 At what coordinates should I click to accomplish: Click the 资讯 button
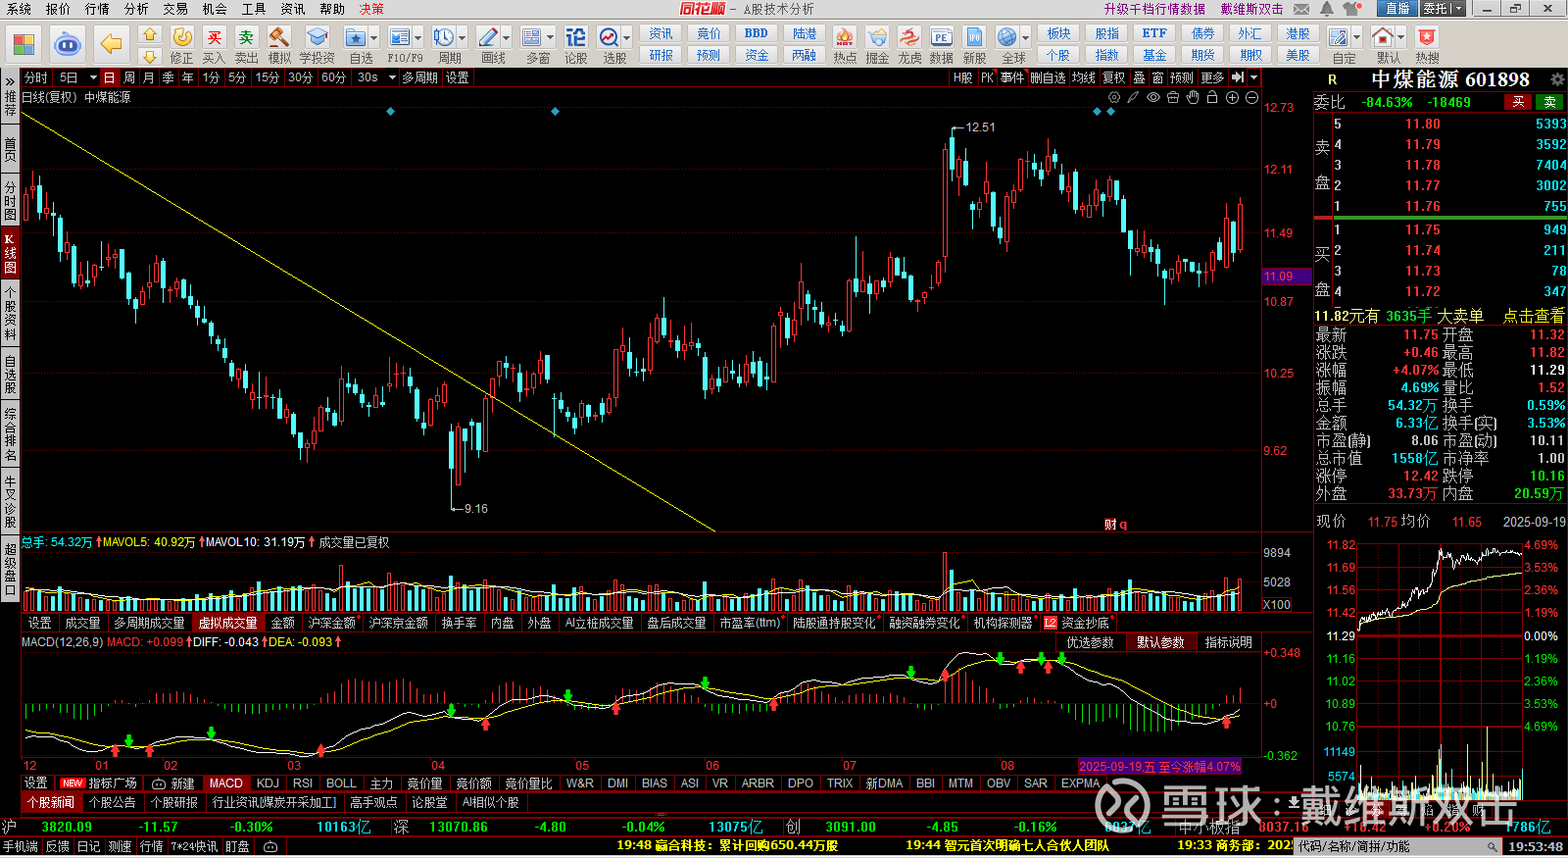pyautogui.click(x=661, y=33)
